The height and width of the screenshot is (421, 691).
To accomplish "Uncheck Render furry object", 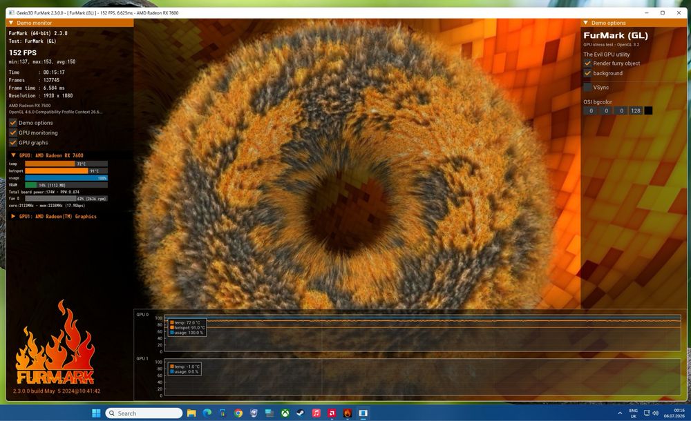I will pos(587,63).
